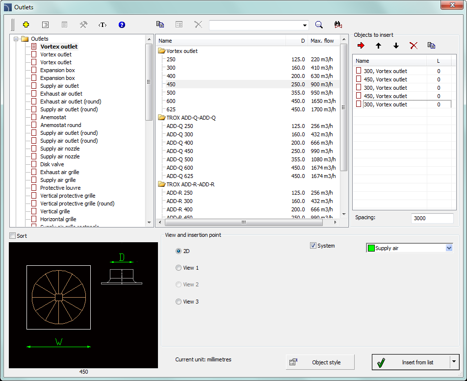Click the magnifying glass search icon
467x381 pixels.
[319, 25]
